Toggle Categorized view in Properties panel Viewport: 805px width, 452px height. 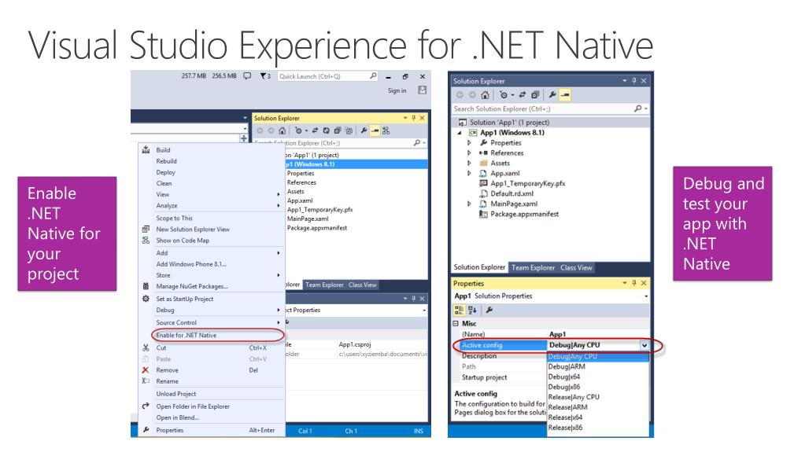point(459,310)
